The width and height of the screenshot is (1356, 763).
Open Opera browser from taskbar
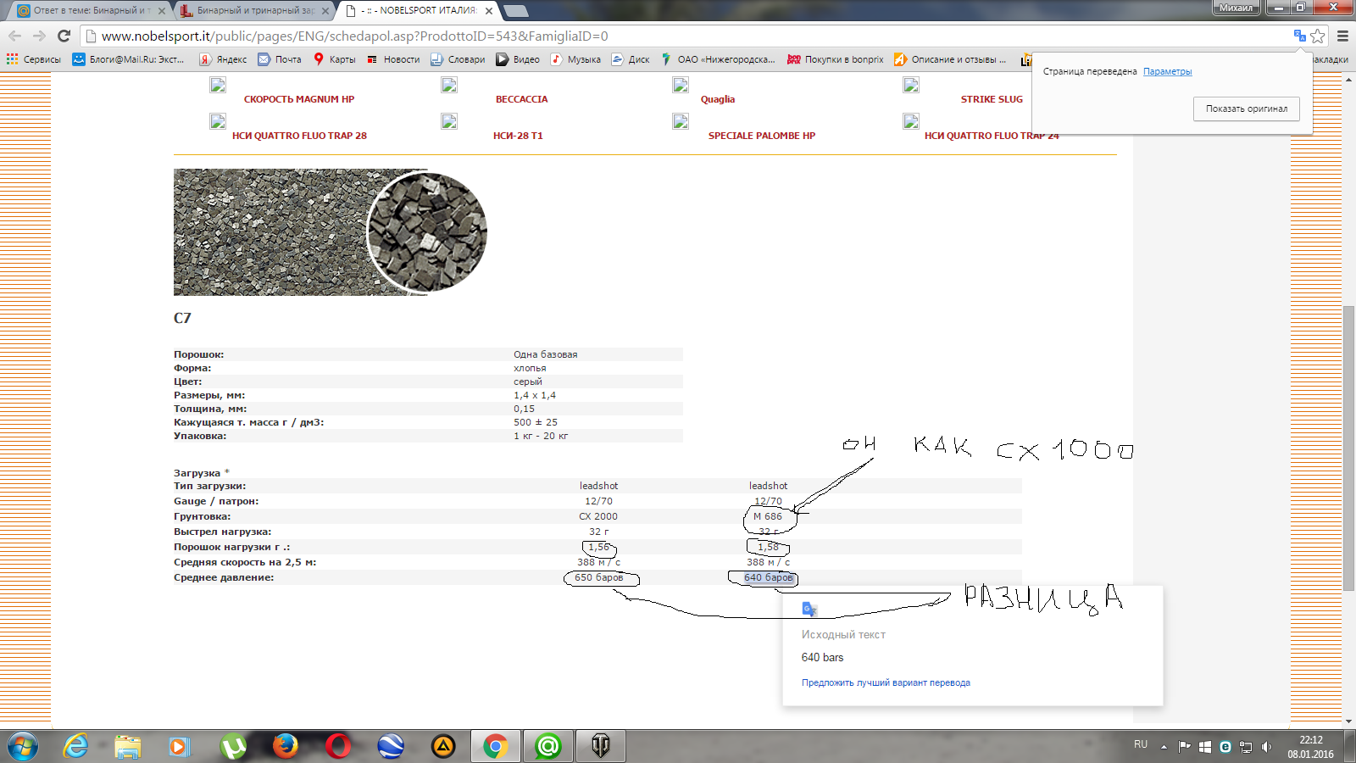(338, 746)
